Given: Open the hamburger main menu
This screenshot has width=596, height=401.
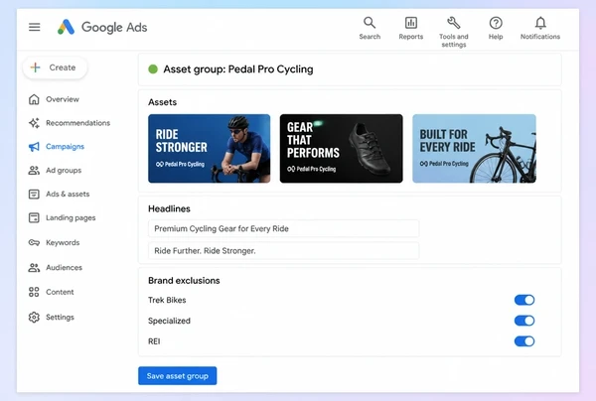Looking at the screenshot, I should [34, 27].
